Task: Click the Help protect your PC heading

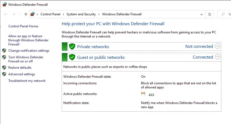Action: 113,24
